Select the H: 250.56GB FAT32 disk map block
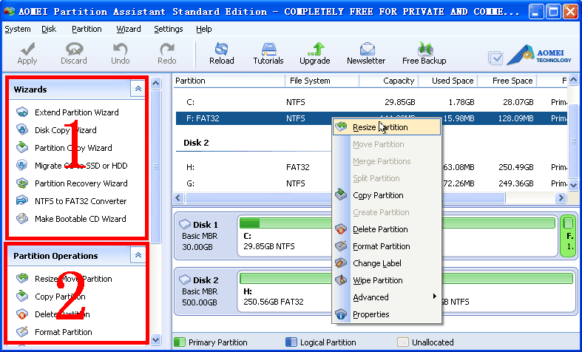 [285, 293]
